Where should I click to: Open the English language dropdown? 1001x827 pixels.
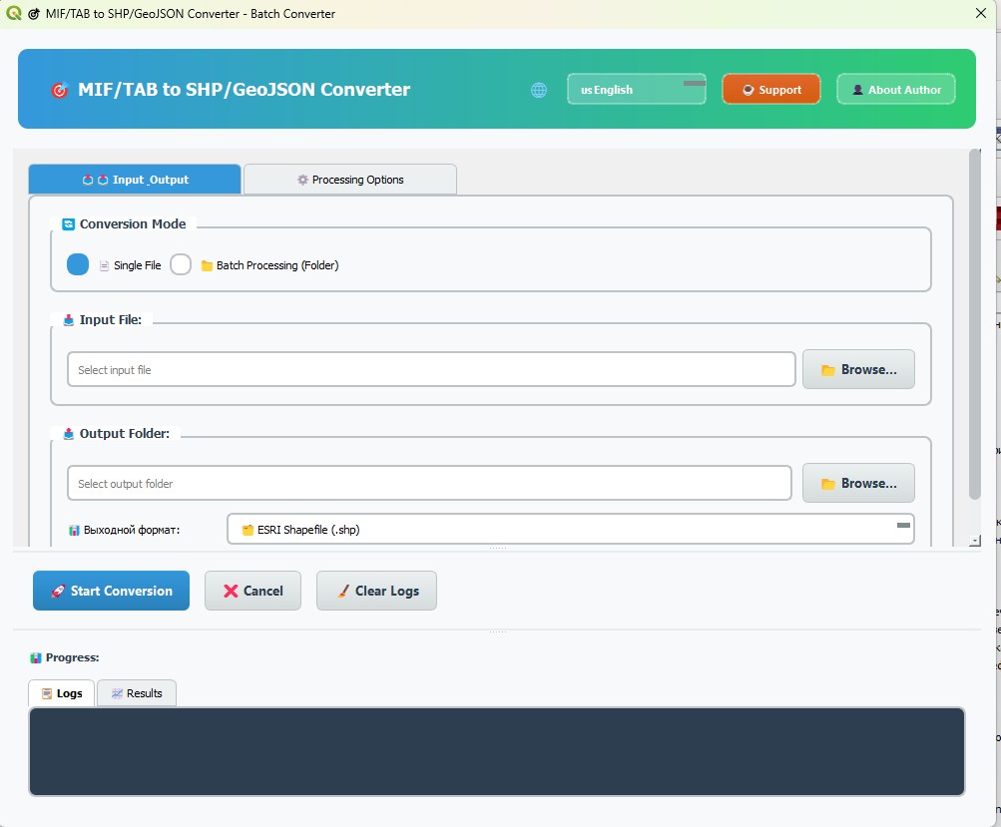(637, 90)
